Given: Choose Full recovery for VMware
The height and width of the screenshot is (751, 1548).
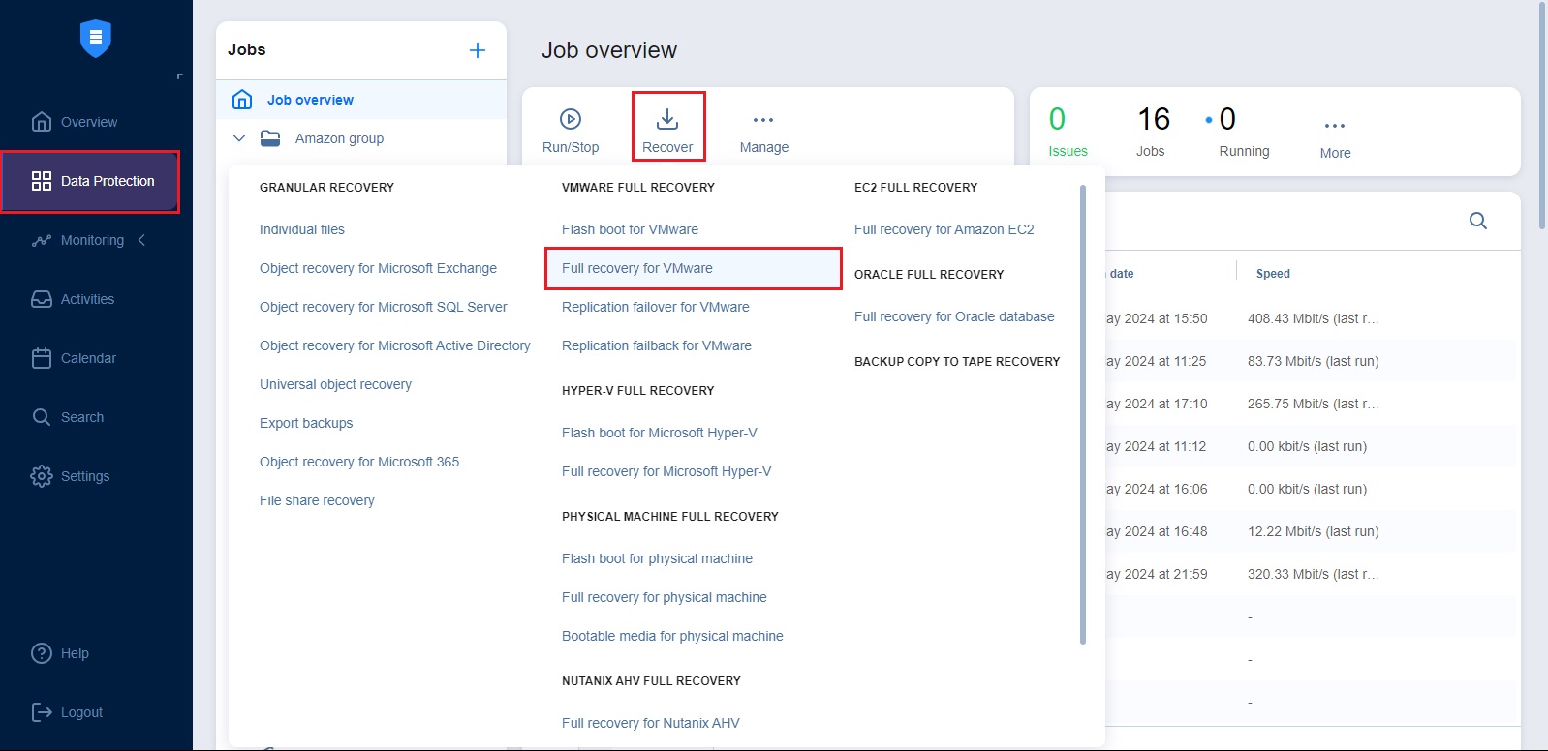Looking at the screenshot, I should (637, 268).
